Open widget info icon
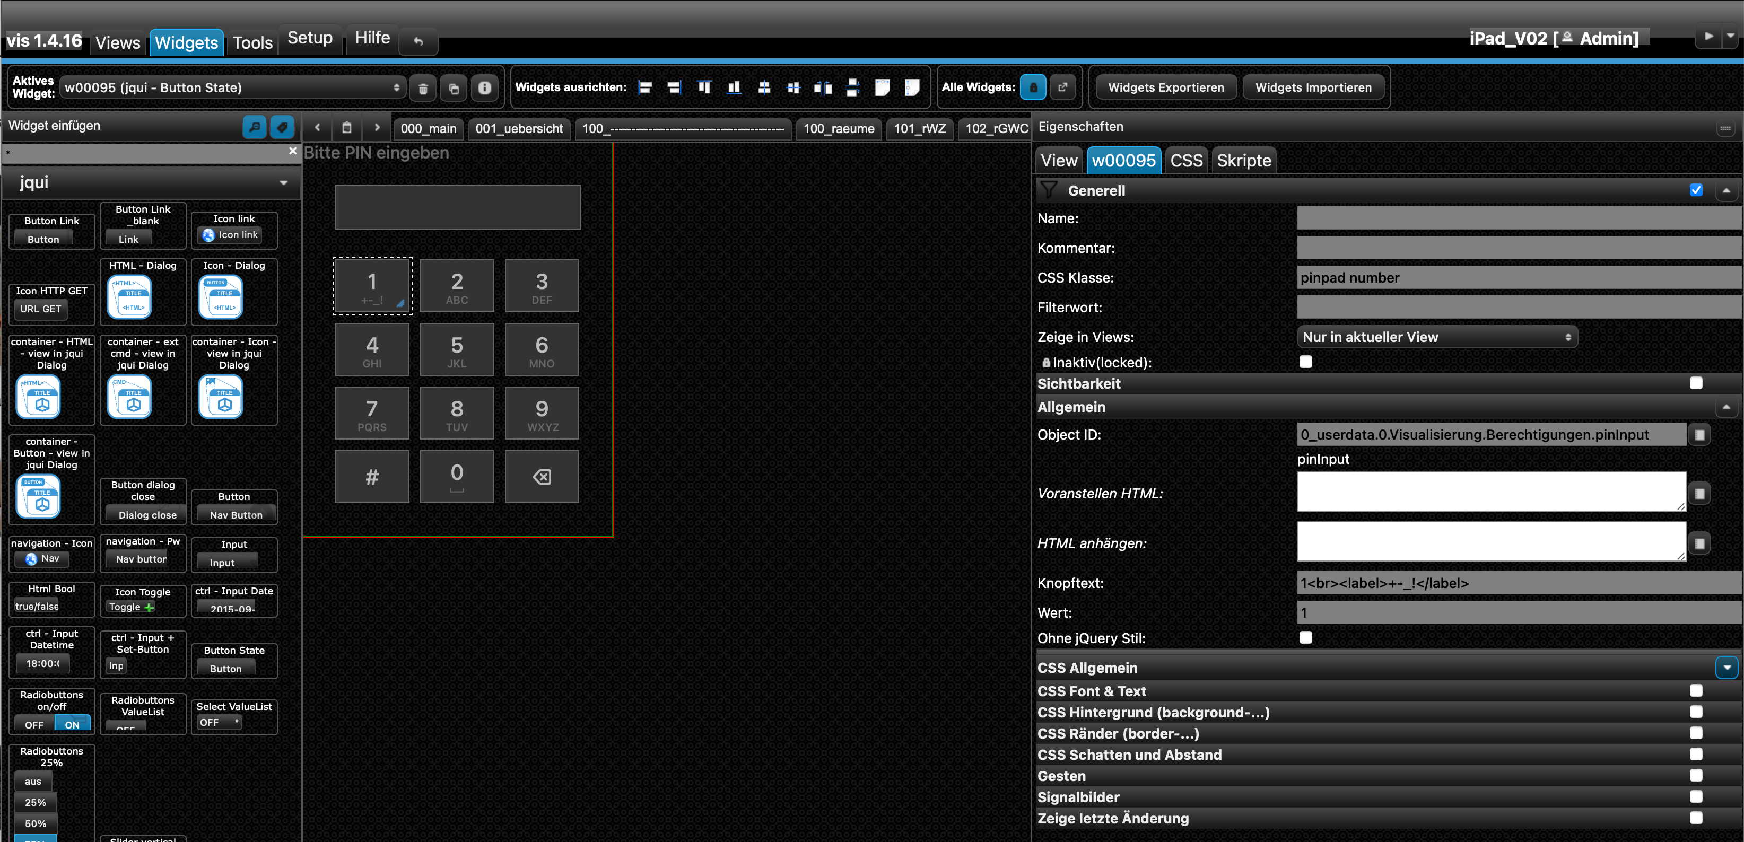 coord(484,88)
